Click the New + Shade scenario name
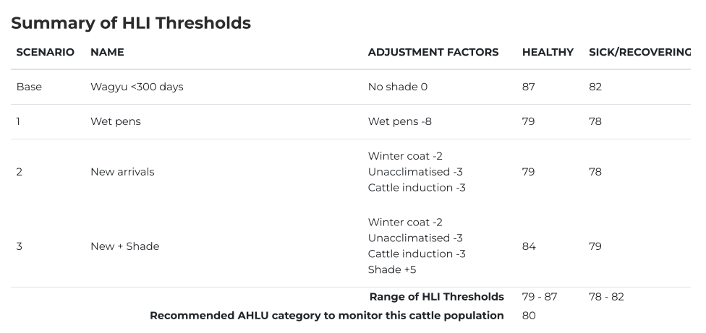706x333 pixels. (124, 246)
